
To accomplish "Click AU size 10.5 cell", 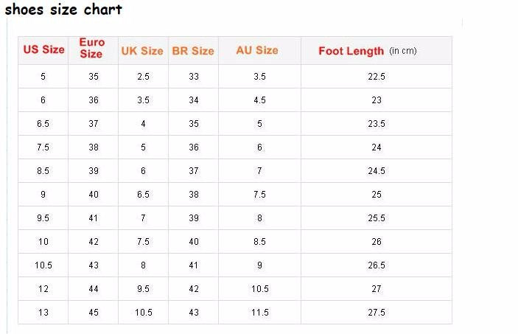I will point(259,289).
